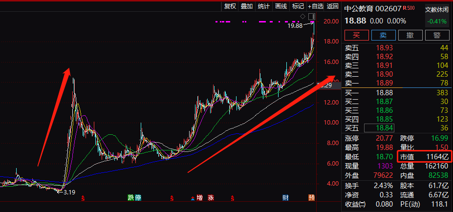Select the 卖三 price 18.91
The image size is (453, 212).
point(384,65)
